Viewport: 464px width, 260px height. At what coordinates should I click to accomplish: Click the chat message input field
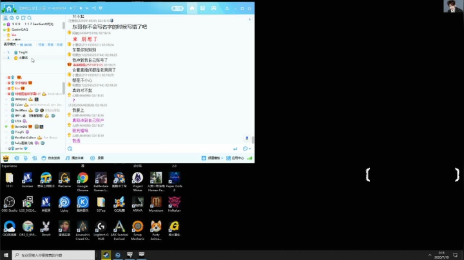tap(152, 149)
